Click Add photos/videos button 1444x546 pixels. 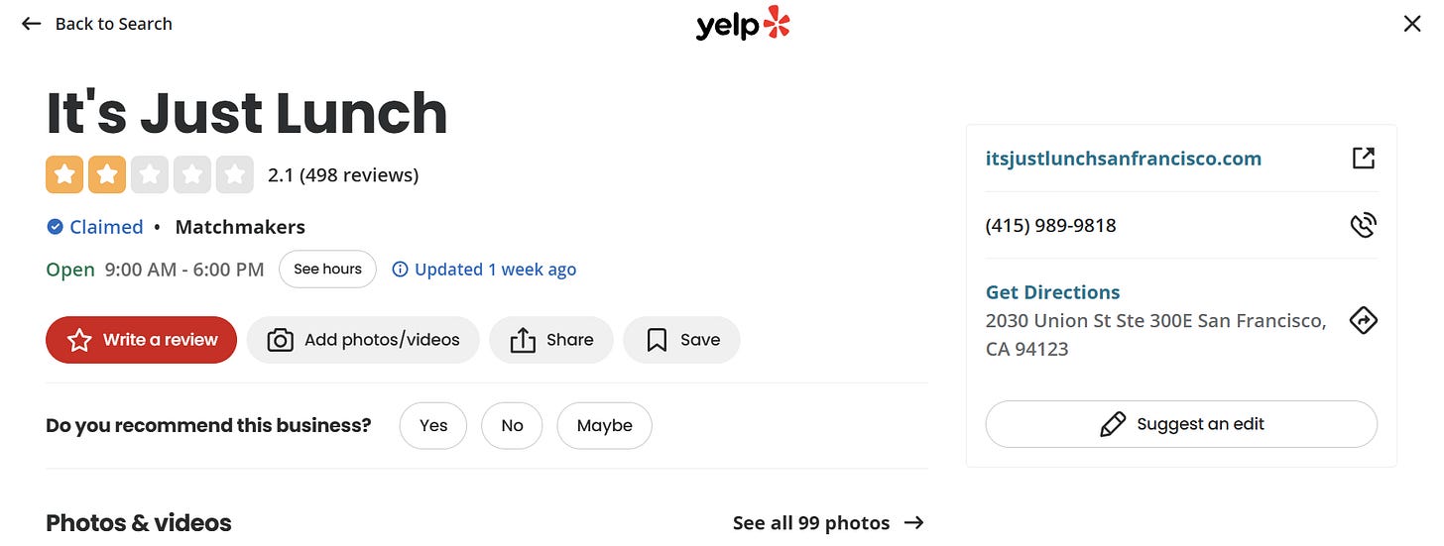coord(363,340)
